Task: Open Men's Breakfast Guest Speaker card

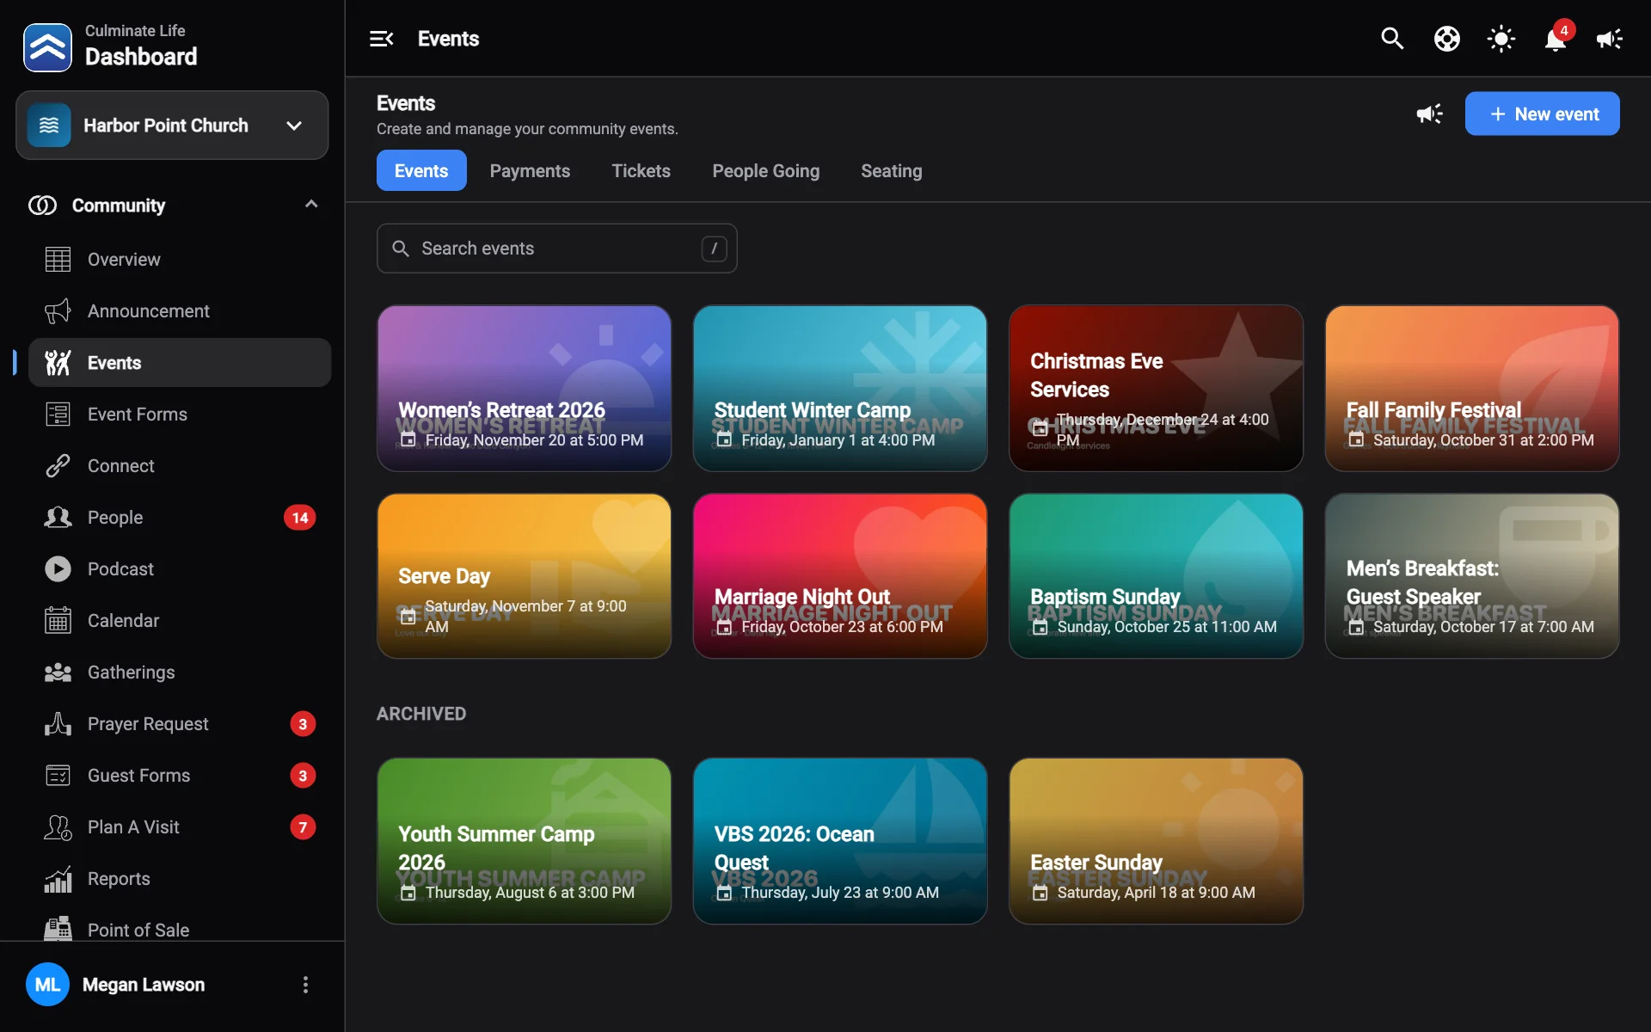Action: (1472, 575)
